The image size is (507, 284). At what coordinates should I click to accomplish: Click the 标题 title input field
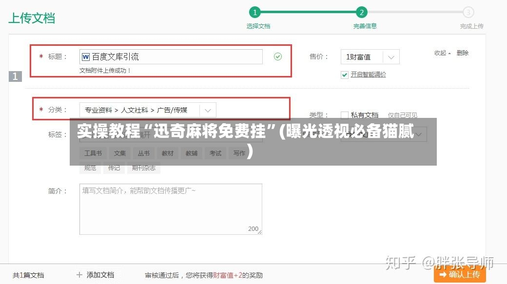coord(171,57)
